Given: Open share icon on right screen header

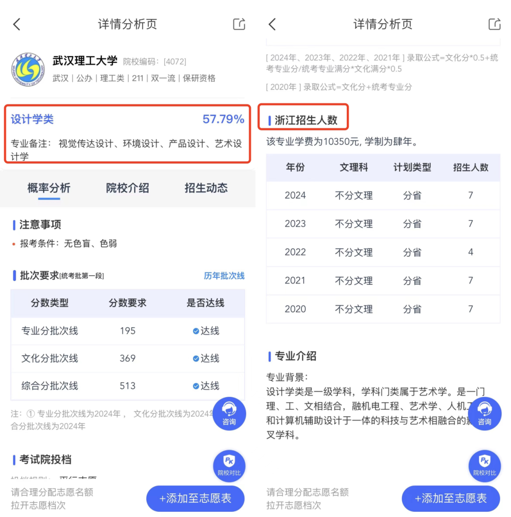Looking at the screenshot, I should pos(494,24).
